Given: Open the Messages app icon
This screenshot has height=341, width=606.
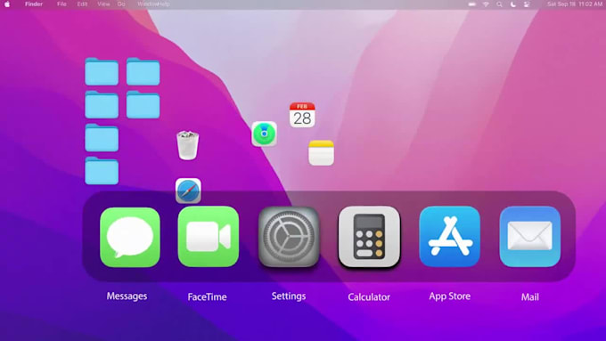Looking at the screenshot, I should pos(130,237).
